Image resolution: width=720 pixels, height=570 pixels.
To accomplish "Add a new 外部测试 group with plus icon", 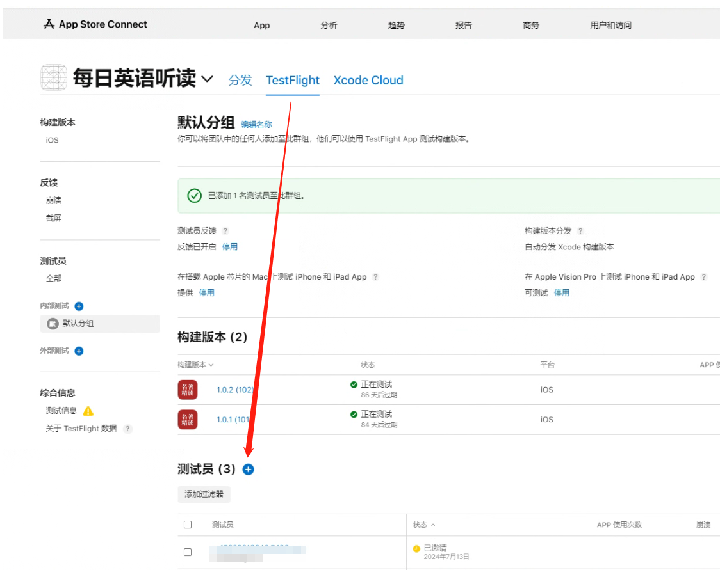I will point(79,351).
